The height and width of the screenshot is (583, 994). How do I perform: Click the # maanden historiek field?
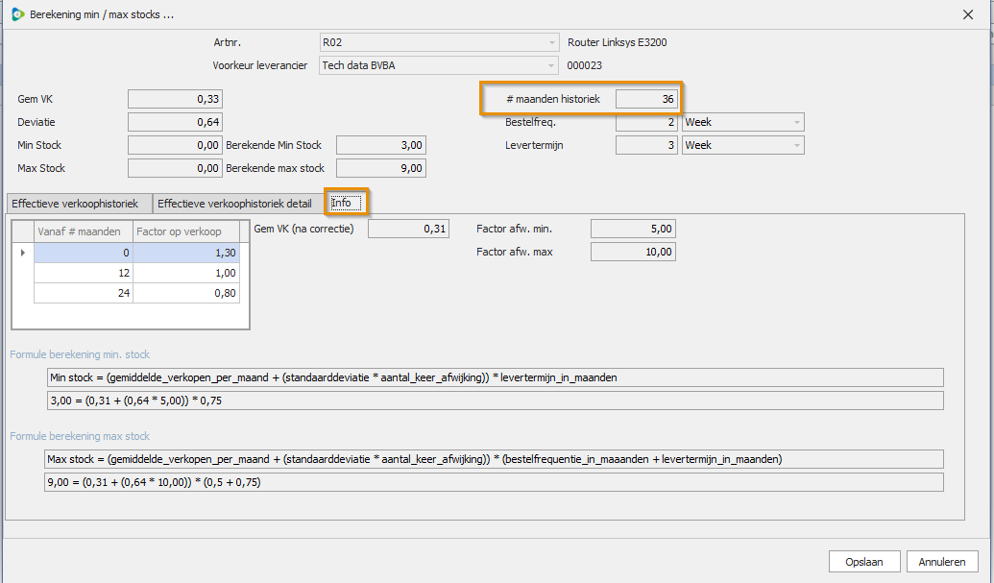(647, 99)
